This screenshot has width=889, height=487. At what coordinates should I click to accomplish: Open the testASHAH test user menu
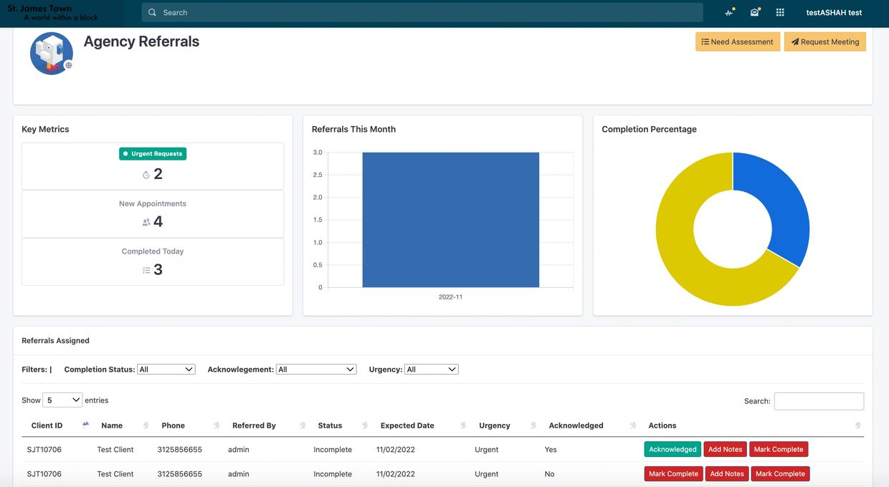834,12
